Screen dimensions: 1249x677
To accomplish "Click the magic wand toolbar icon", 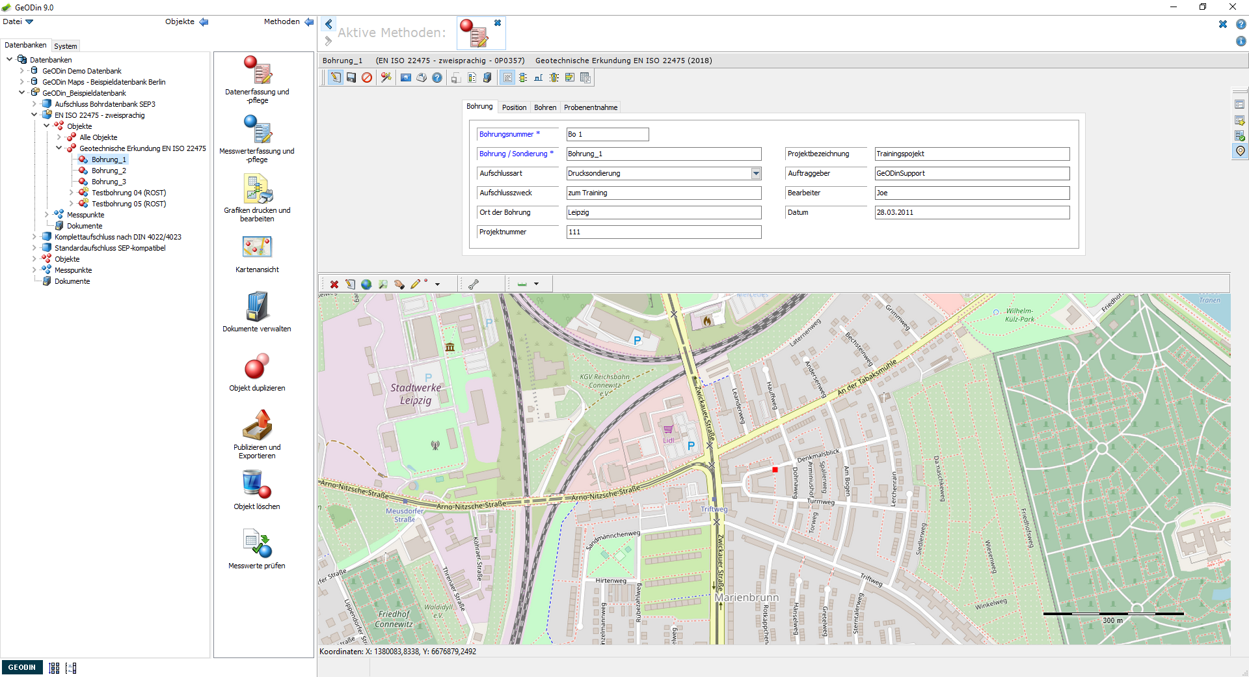I will coord(386,77).
